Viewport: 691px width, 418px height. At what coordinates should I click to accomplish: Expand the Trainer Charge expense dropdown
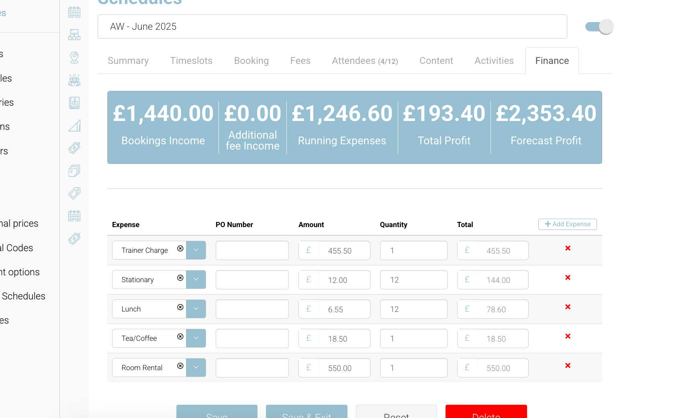(x=196, y=250)
